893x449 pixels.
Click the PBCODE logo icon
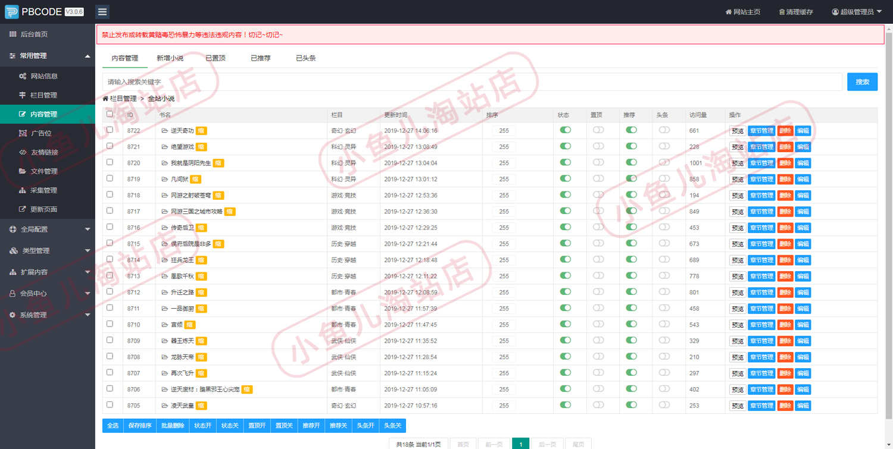click(11, 12)
